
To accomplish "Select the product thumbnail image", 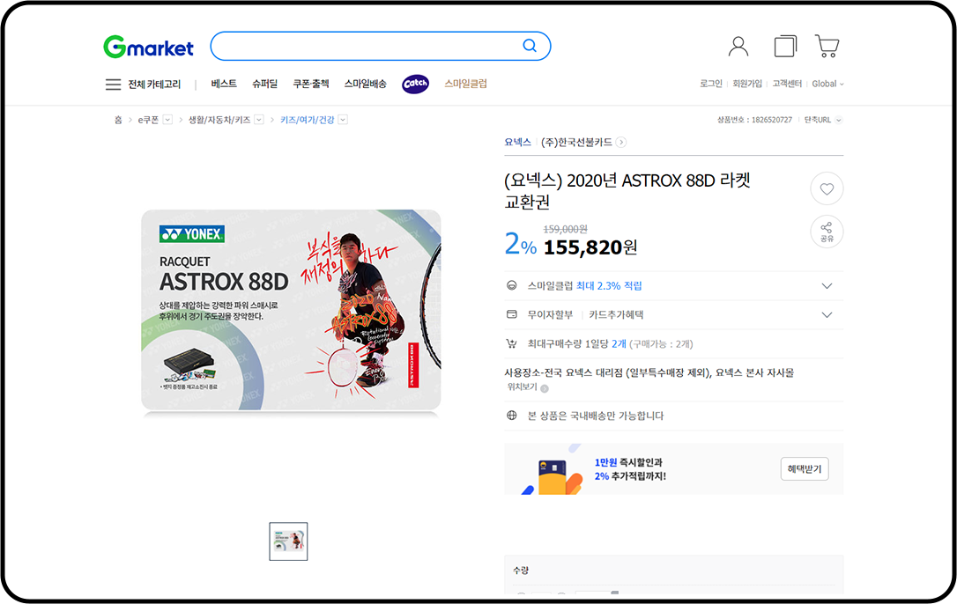I will click(289, 541).
